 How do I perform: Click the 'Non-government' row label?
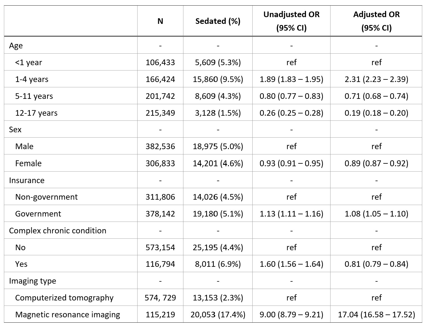46,197
